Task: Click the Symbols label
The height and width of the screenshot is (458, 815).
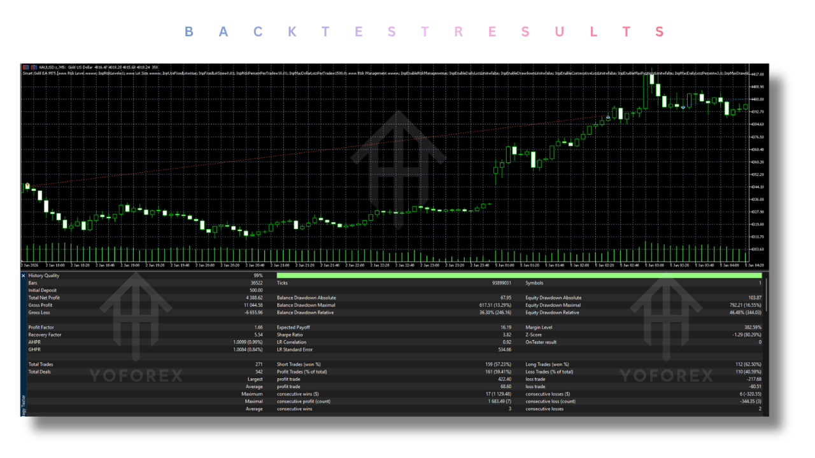Action: 534,283
